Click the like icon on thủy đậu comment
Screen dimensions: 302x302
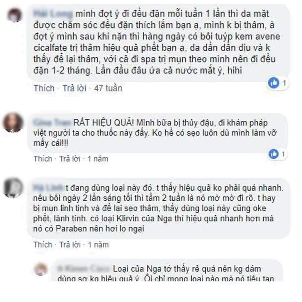pos(273,154)
